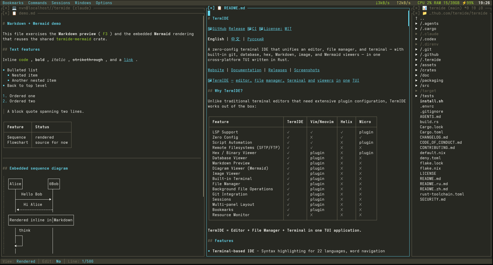Click the Line: 1/586 status entry
This screenshot has height=265, width=493.
pos(81,261)
